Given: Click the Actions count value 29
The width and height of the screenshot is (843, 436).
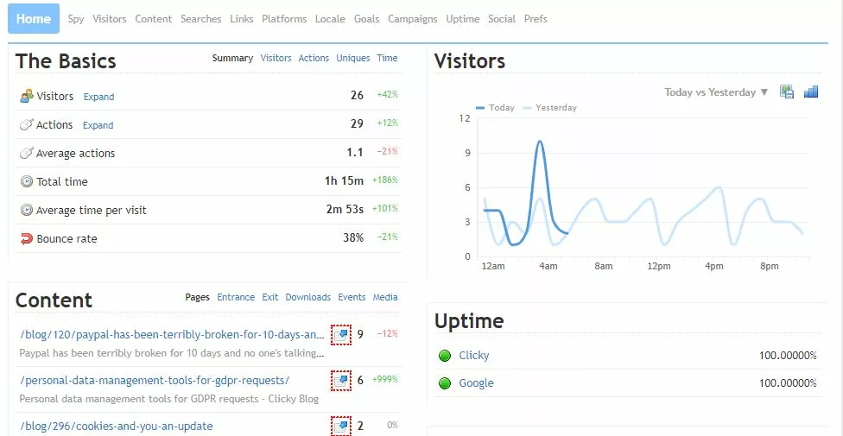Looking at the screenshot, I should [357, 124].
